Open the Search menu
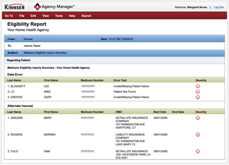 coord(86,16)
